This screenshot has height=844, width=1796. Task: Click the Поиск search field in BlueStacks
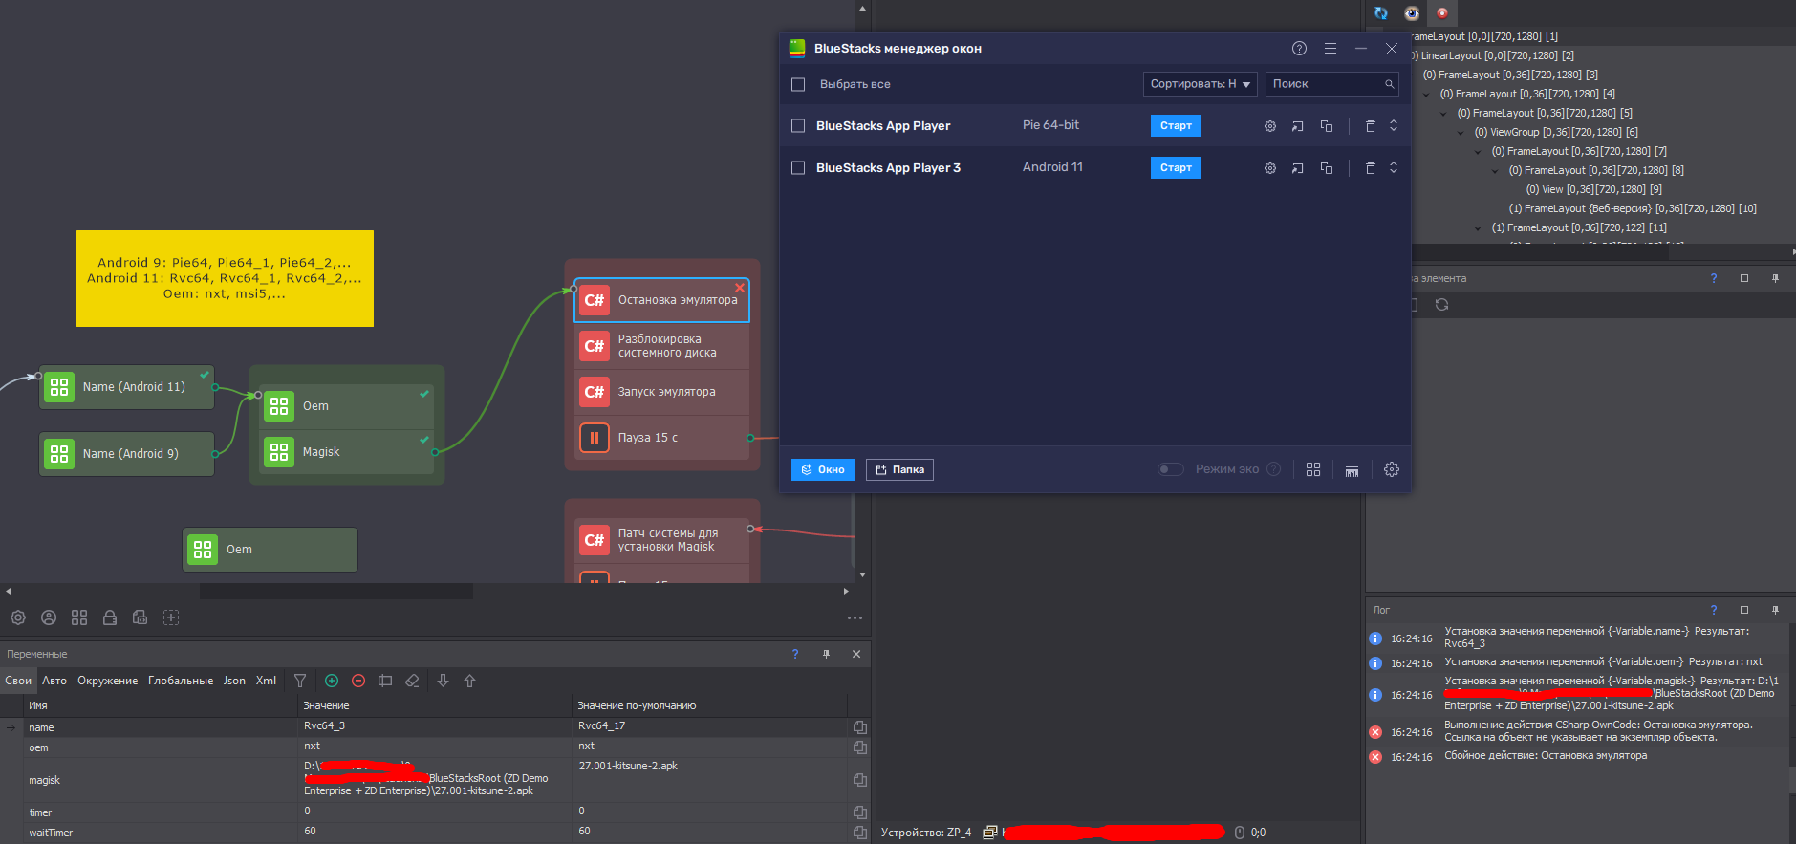[x=1332, y=84]
